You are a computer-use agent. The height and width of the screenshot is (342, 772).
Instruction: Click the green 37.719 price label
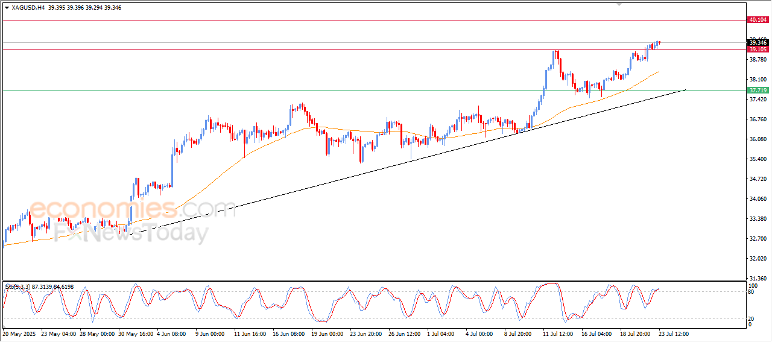coord(758,90)
